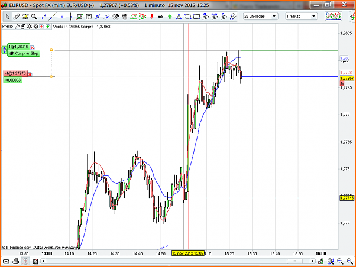This screenshot has width=356, height=267.
Task: Select the Fibonacci dotted line tool
Action: point(98,17)
